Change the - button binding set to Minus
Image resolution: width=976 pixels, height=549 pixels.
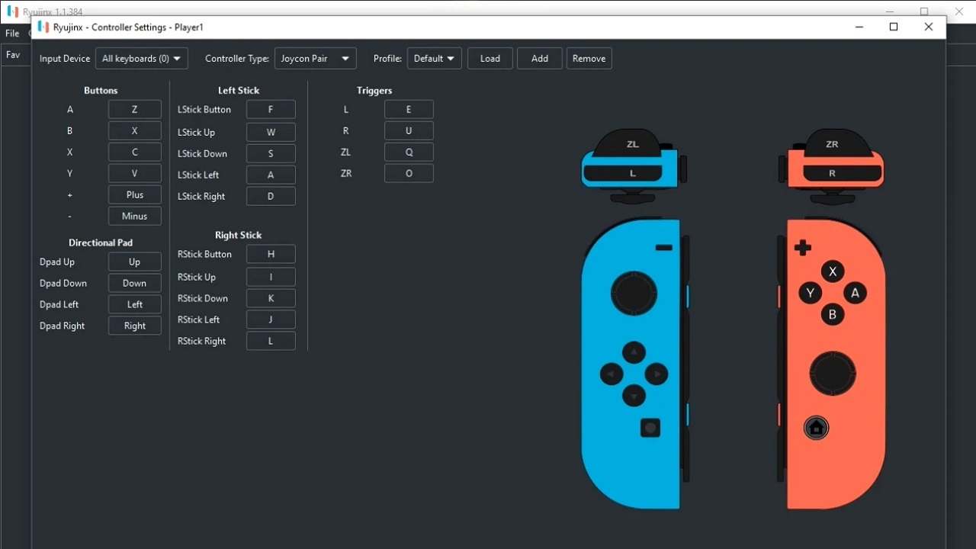click(x=135, y=217)
